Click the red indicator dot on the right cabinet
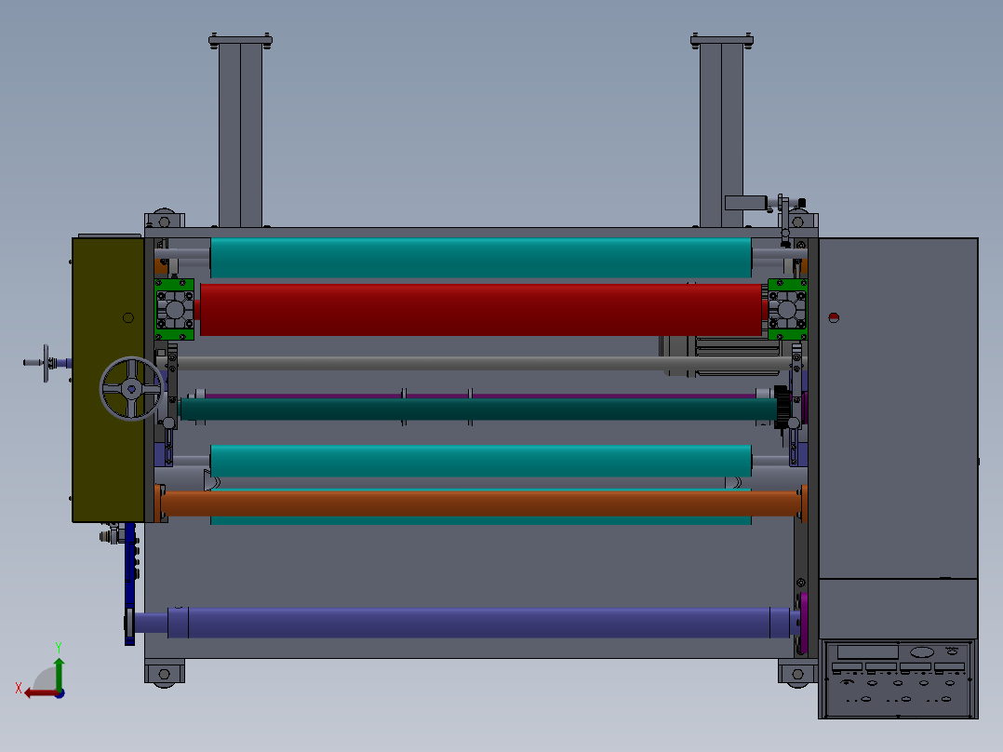 coord(834,317)
